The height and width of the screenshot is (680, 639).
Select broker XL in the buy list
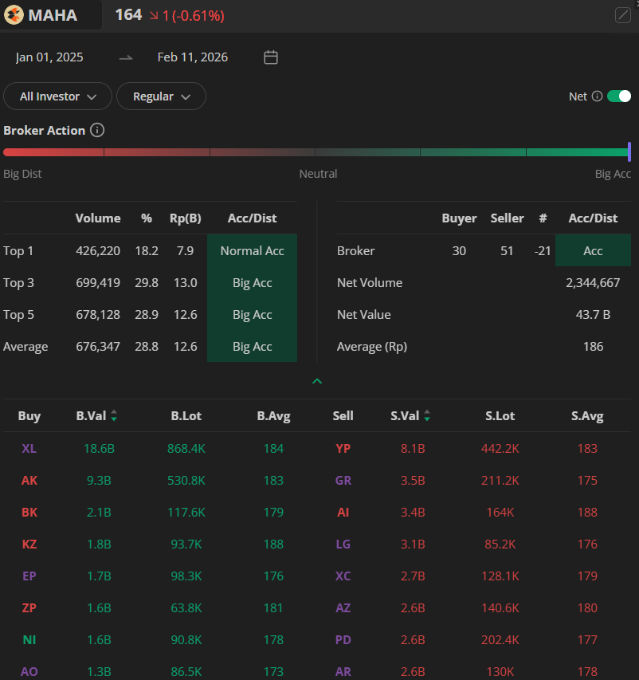[x=29, y=448]
